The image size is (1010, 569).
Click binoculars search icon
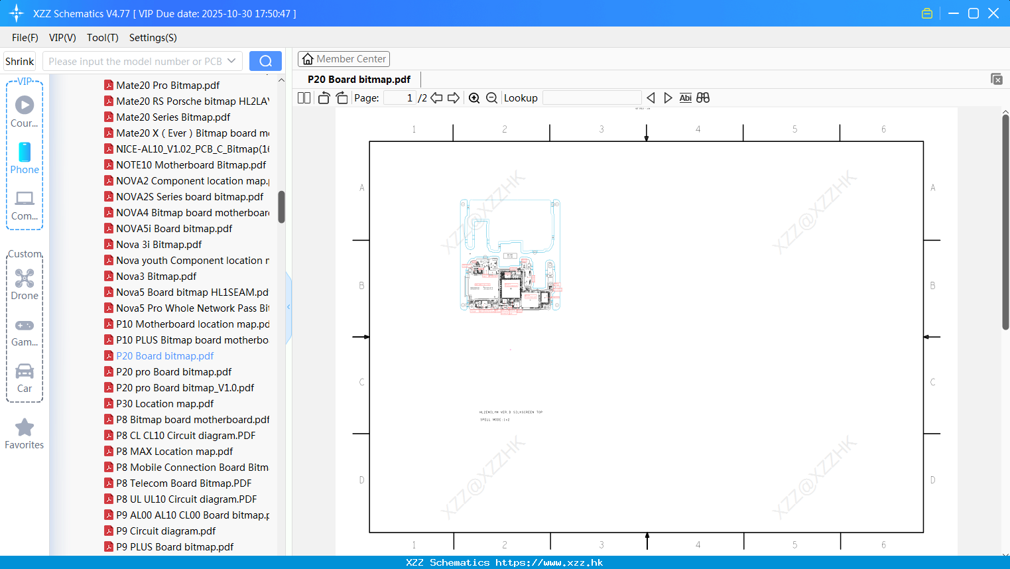tap(703, 97)
